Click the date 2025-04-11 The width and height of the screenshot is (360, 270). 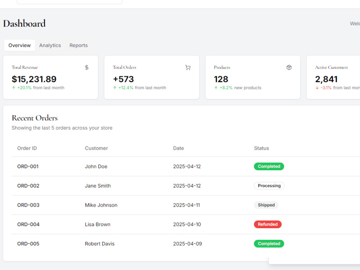[186, 205]
